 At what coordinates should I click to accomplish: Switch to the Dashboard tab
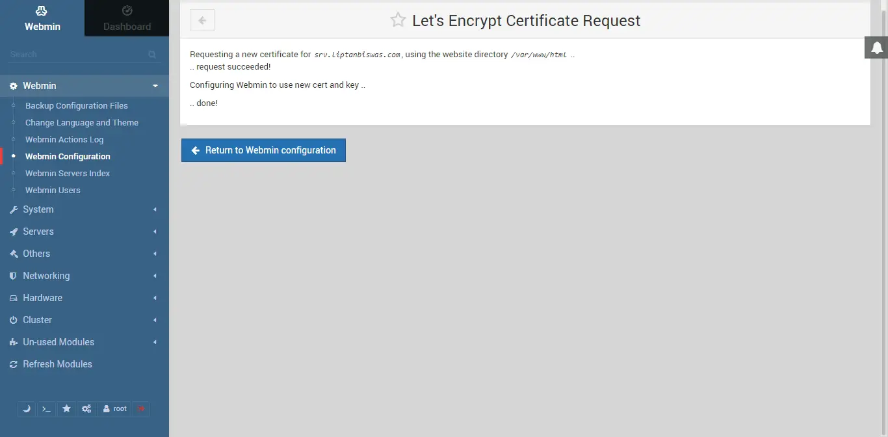point(127,18)
